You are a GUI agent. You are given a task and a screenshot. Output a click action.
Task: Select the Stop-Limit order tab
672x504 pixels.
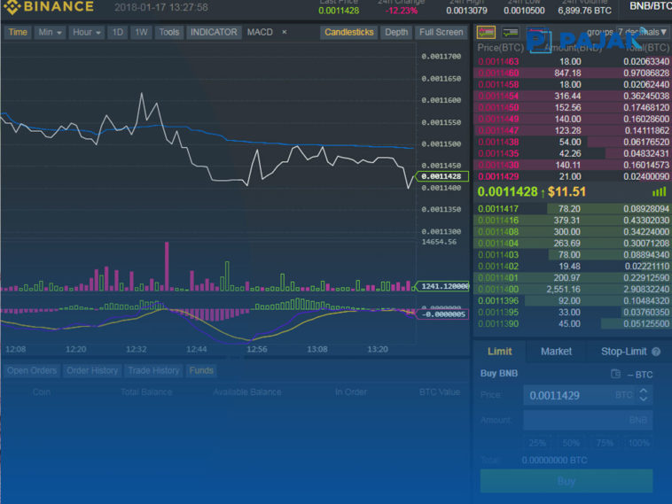pos(623,352)
